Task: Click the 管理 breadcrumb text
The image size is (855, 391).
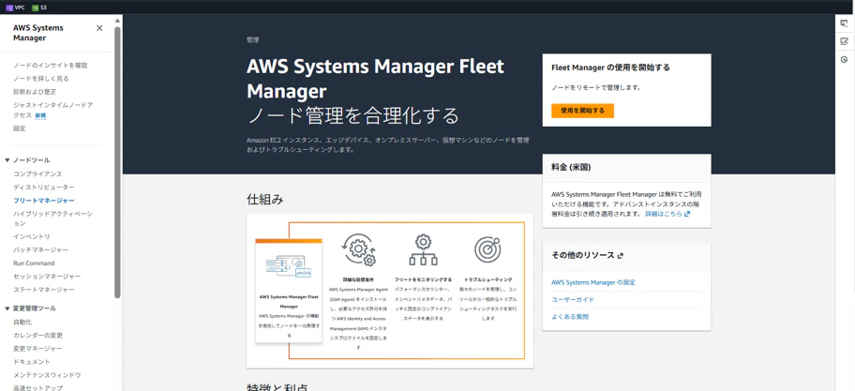Action: pyautogui.click(x=252, y=40)
